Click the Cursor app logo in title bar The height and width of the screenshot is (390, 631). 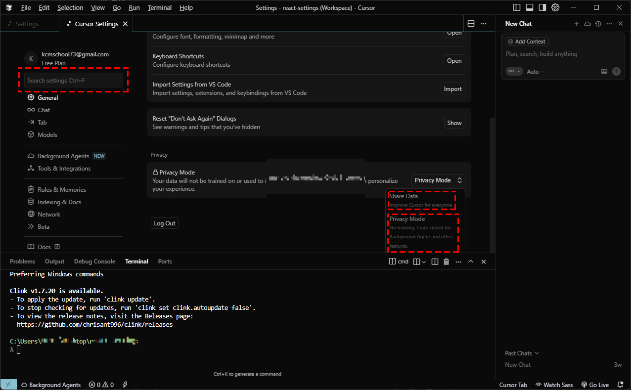tap(9, 7)
